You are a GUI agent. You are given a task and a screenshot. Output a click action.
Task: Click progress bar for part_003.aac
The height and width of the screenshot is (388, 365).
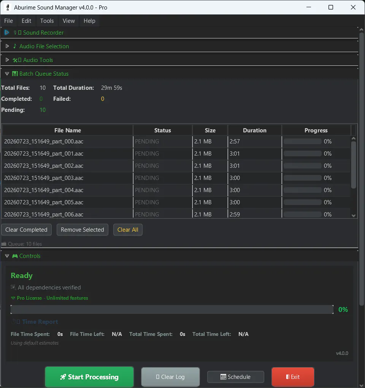302,178
